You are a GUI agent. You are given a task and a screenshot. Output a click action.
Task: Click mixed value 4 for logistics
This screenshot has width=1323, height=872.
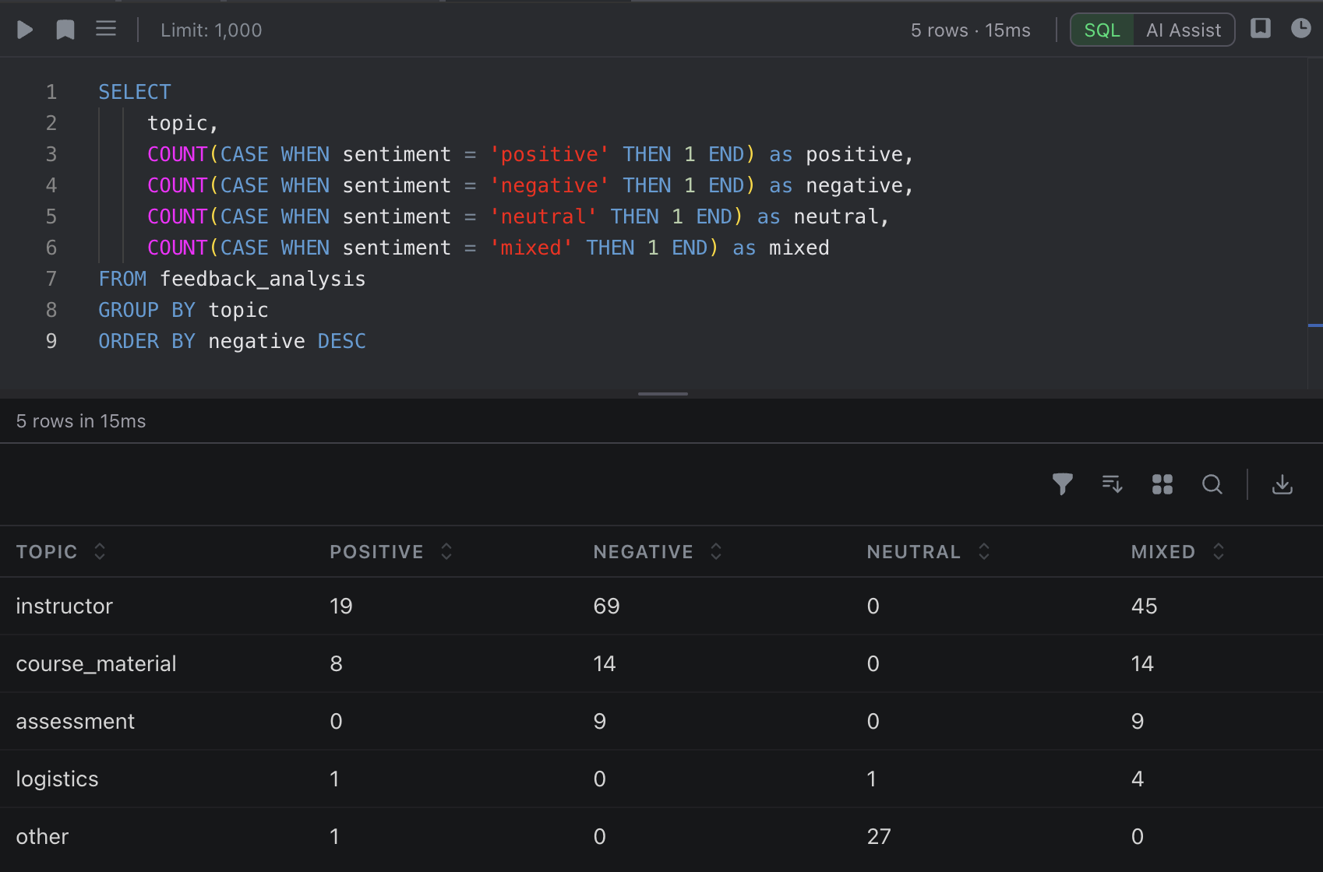click(x=1138, y=779)
